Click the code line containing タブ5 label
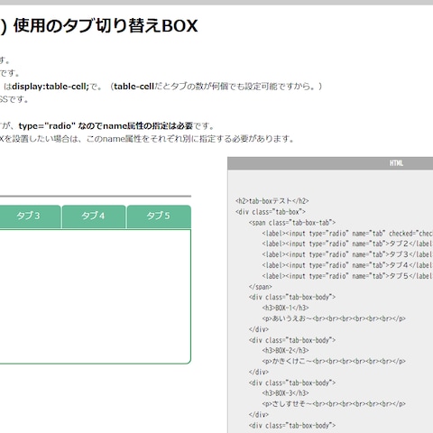Viewport: 433px width, 433px height. pos(347,276)
